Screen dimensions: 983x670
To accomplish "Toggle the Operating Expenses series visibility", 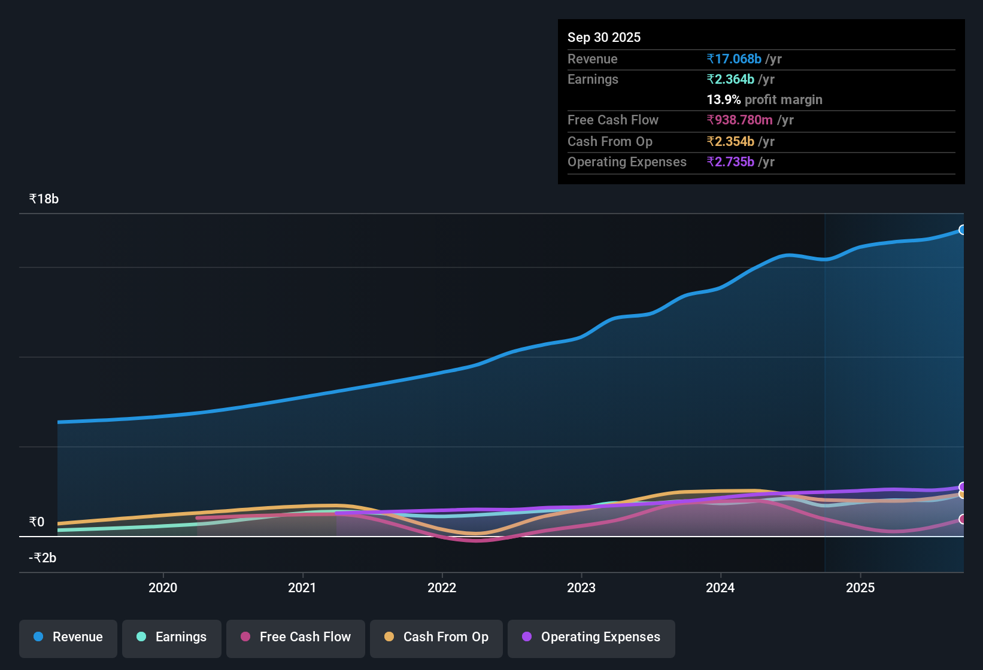I will 591,638.
